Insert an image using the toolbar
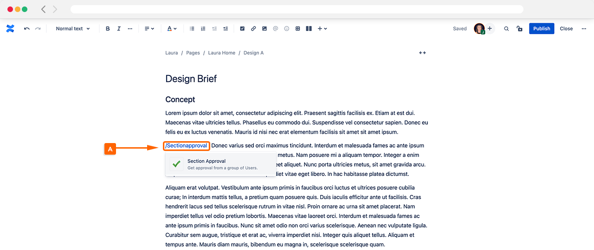The height and width of the screenshot is (250, 594). coord(265,29)
